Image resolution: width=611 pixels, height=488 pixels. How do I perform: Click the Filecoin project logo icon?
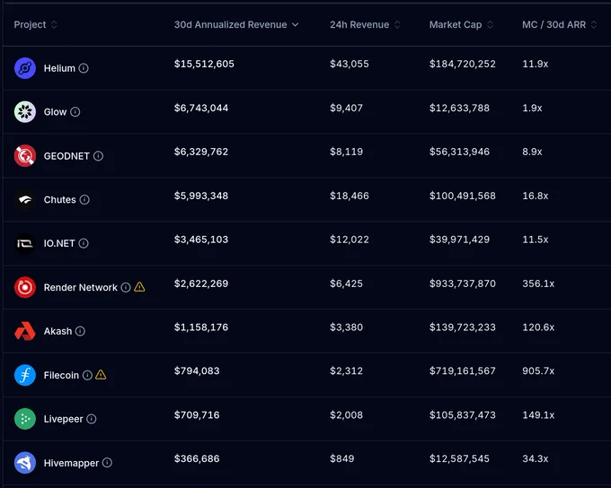25,375
